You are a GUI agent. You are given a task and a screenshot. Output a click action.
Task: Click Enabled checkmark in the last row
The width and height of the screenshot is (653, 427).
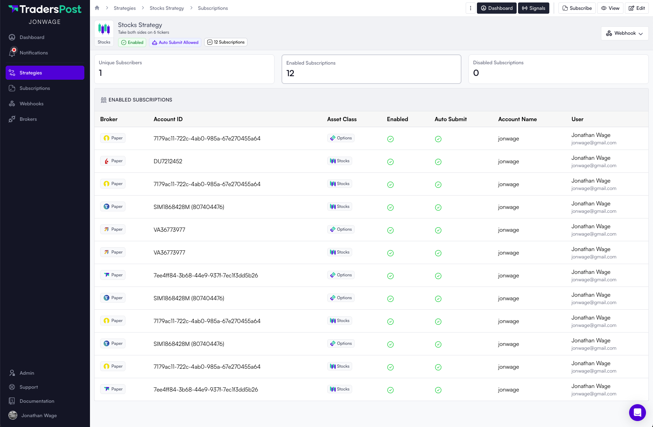(x=390, y=390)
